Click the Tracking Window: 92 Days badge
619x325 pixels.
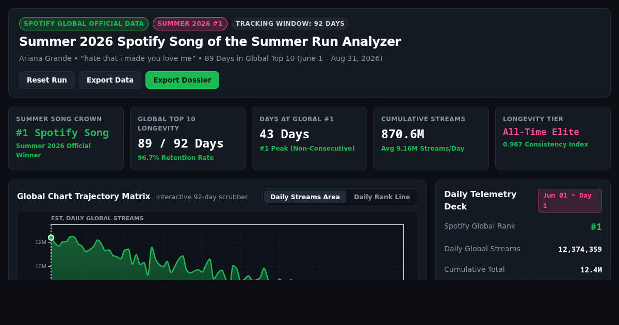(x=290, y=24)
